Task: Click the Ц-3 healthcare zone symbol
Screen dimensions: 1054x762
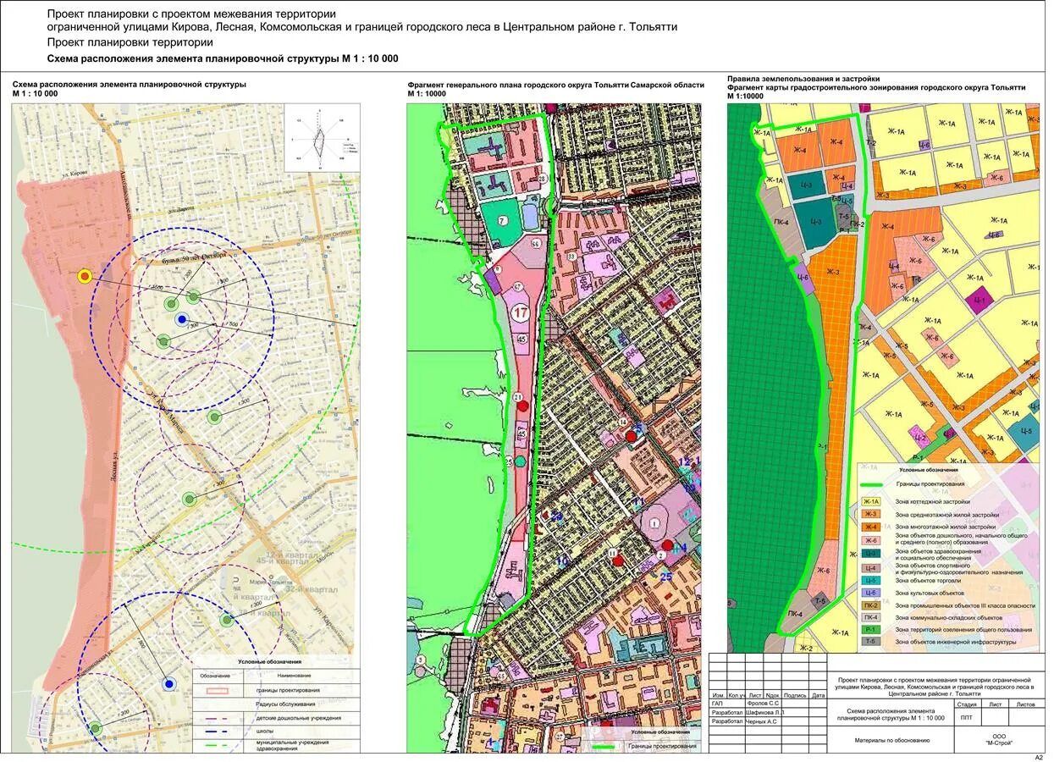Action: click(x=872, y=552)
